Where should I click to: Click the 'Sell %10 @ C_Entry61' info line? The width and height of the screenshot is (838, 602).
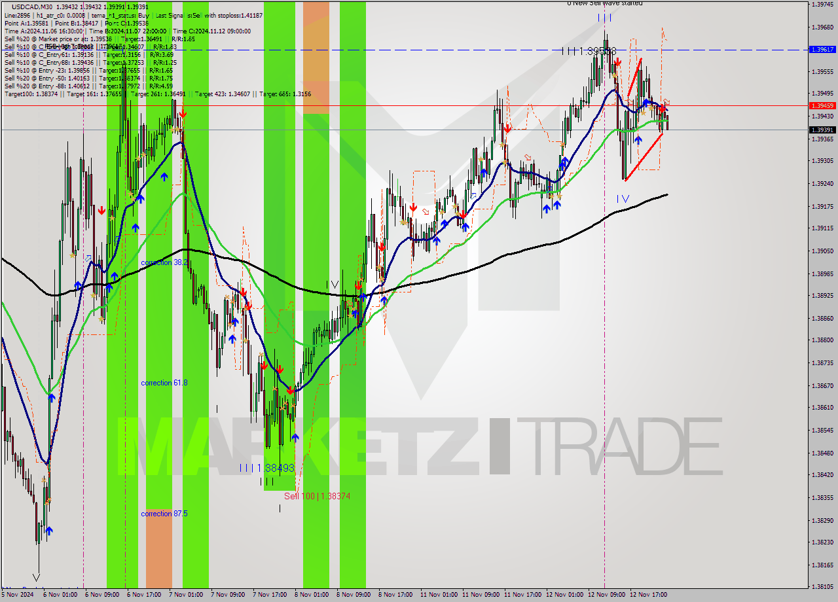point(88,55)
